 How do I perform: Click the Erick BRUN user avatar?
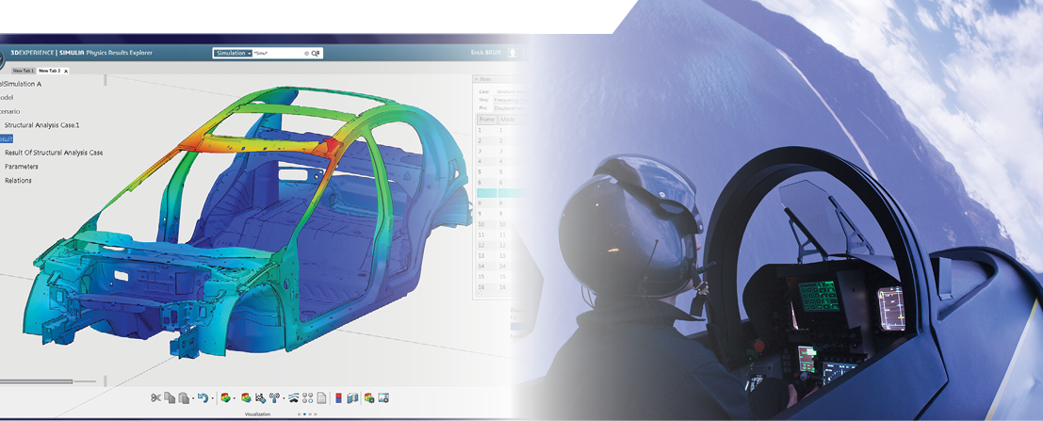click(513, 53)
